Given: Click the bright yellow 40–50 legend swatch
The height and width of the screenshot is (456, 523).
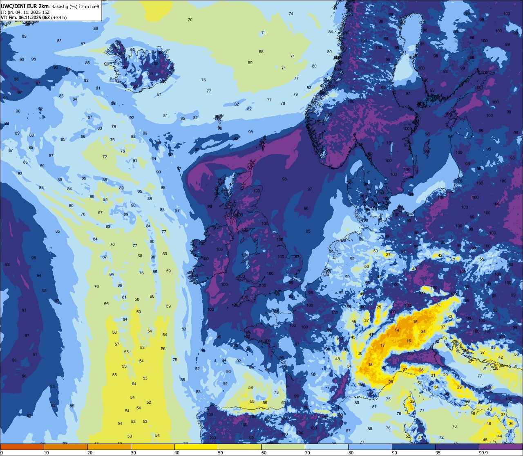Looking at the screenshot, I should 196,447.
